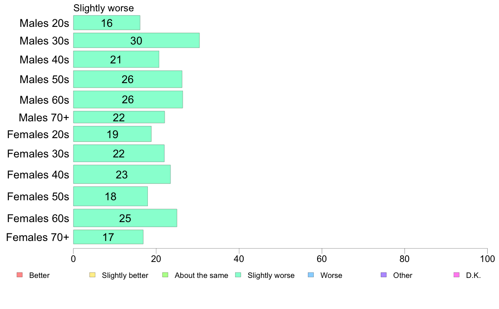Click the Females 50s bar with value 18
The height and width of the screenshot is (309, 499).
tap(110, 196)
